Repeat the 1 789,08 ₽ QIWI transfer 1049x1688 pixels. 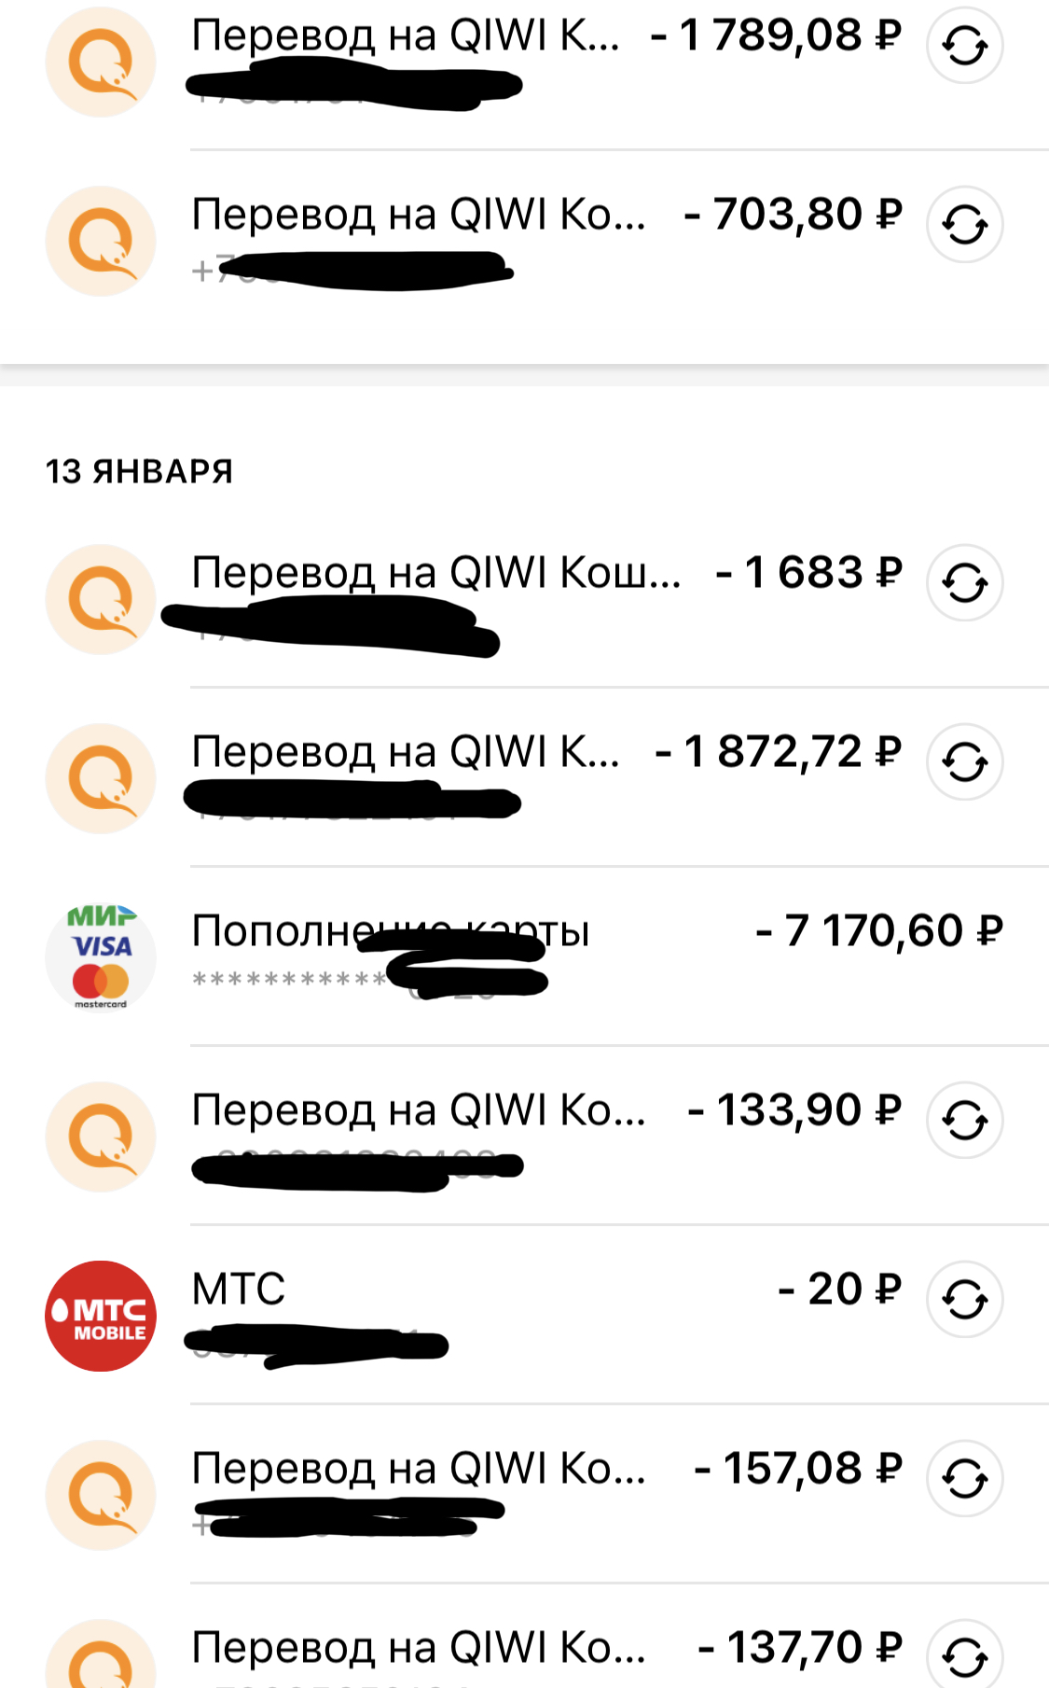point(964,45)
